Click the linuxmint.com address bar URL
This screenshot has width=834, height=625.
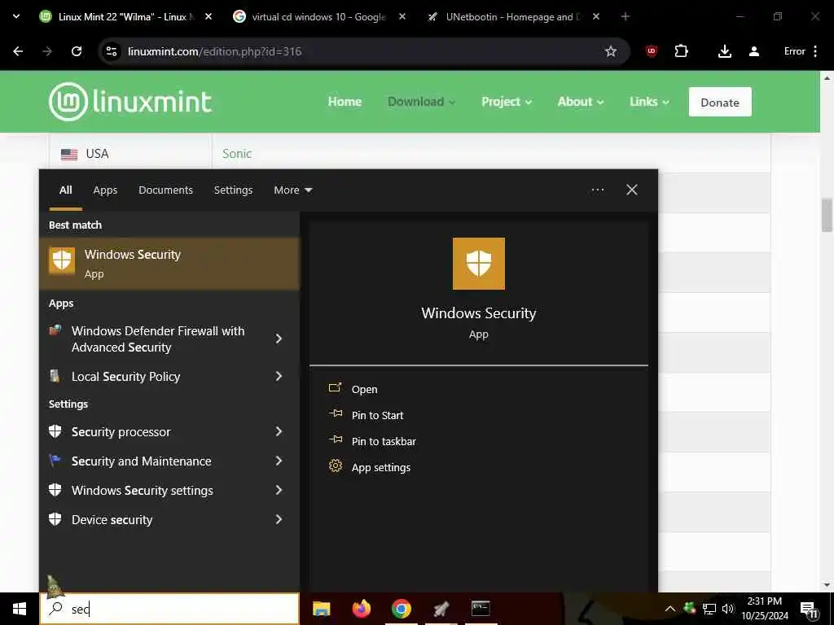(x=214, y=51)
